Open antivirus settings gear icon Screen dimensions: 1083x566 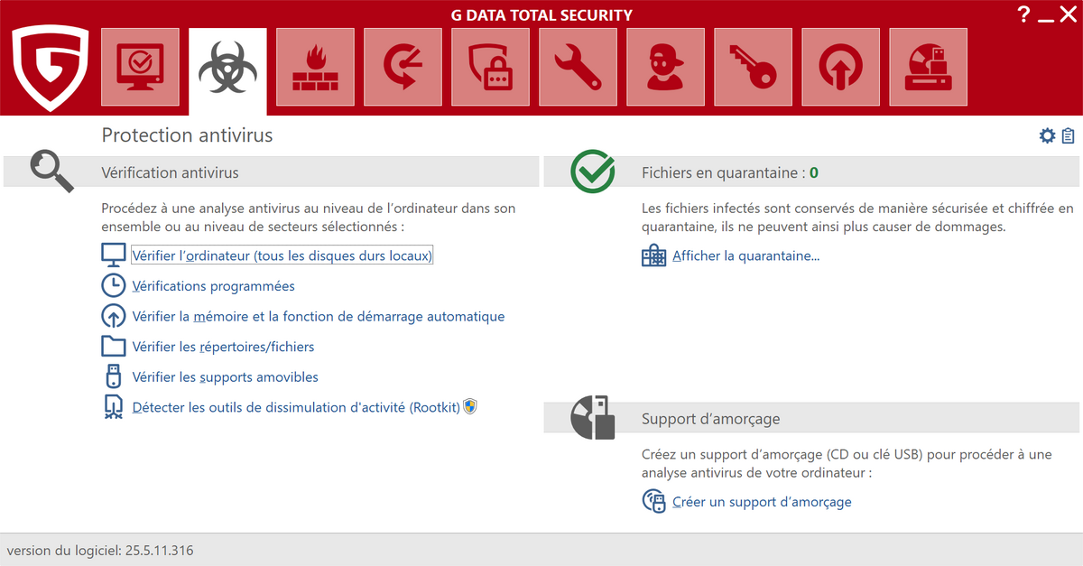coord(1047,135)
